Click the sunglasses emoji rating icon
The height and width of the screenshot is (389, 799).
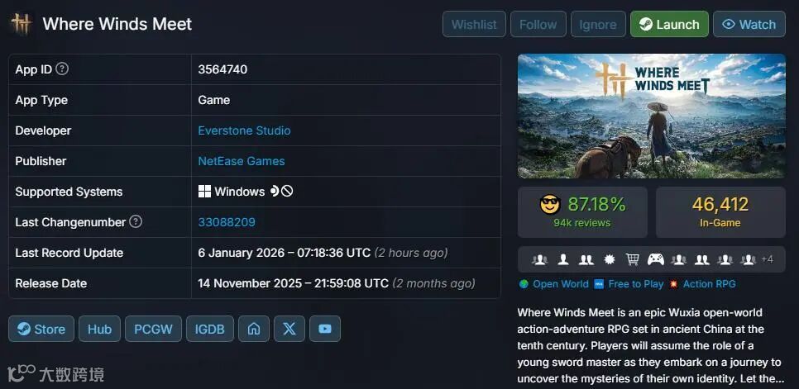point(550,205)
